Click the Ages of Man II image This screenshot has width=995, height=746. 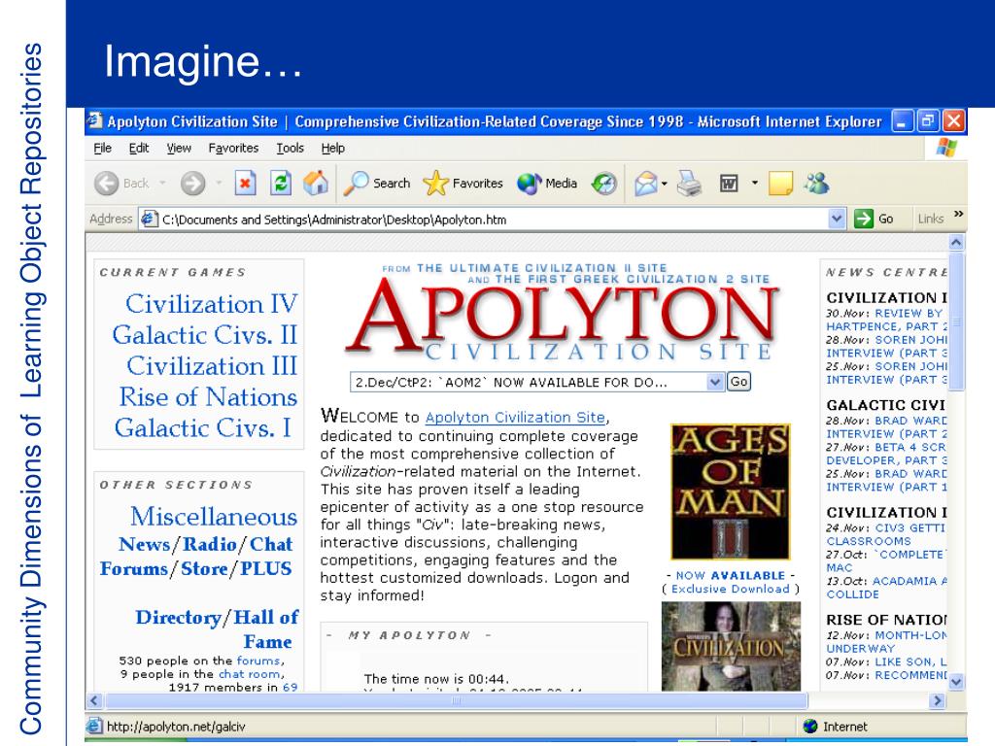point(731,492)
